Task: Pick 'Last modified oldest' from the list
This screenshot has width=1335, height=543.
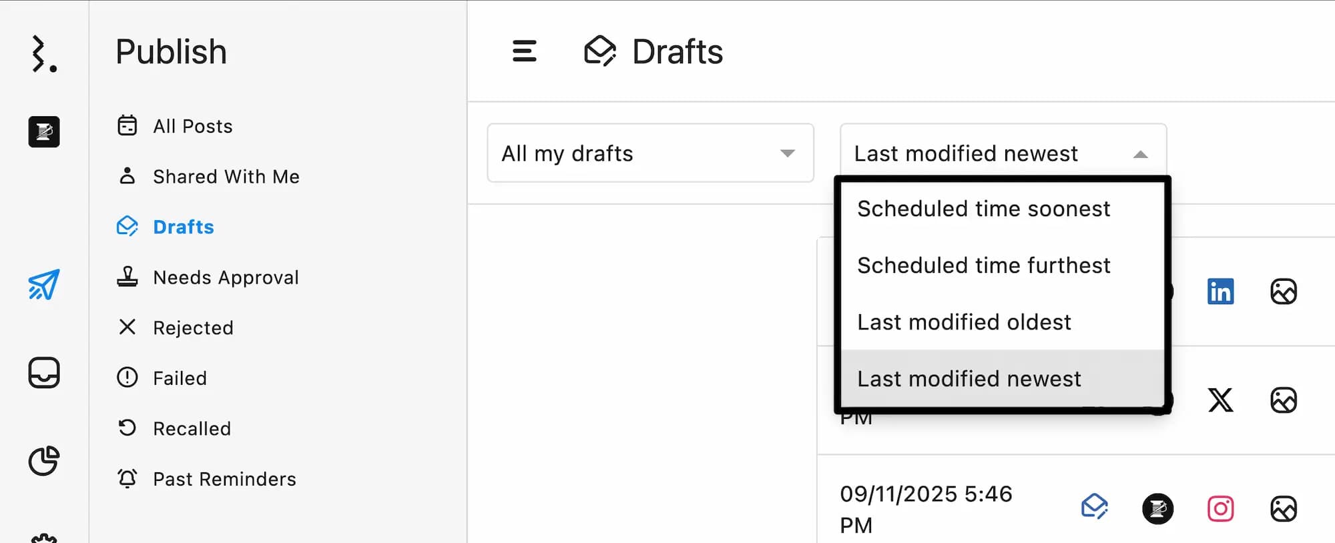Action: tap(964, 322)
